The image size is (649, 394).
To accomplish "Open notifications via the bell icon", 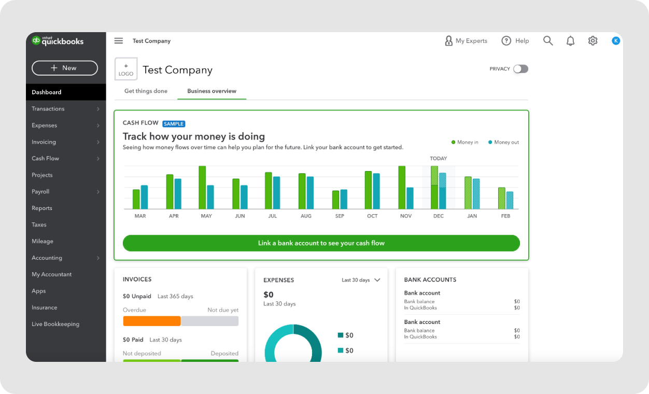I will [x=570, y=40].
